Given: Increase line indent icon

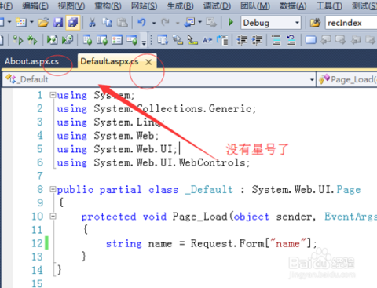Looking at the screenshot, I should click(257, 40).
